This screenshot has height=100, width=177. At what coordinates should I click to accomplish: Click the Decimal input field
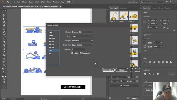click(78, 49)
